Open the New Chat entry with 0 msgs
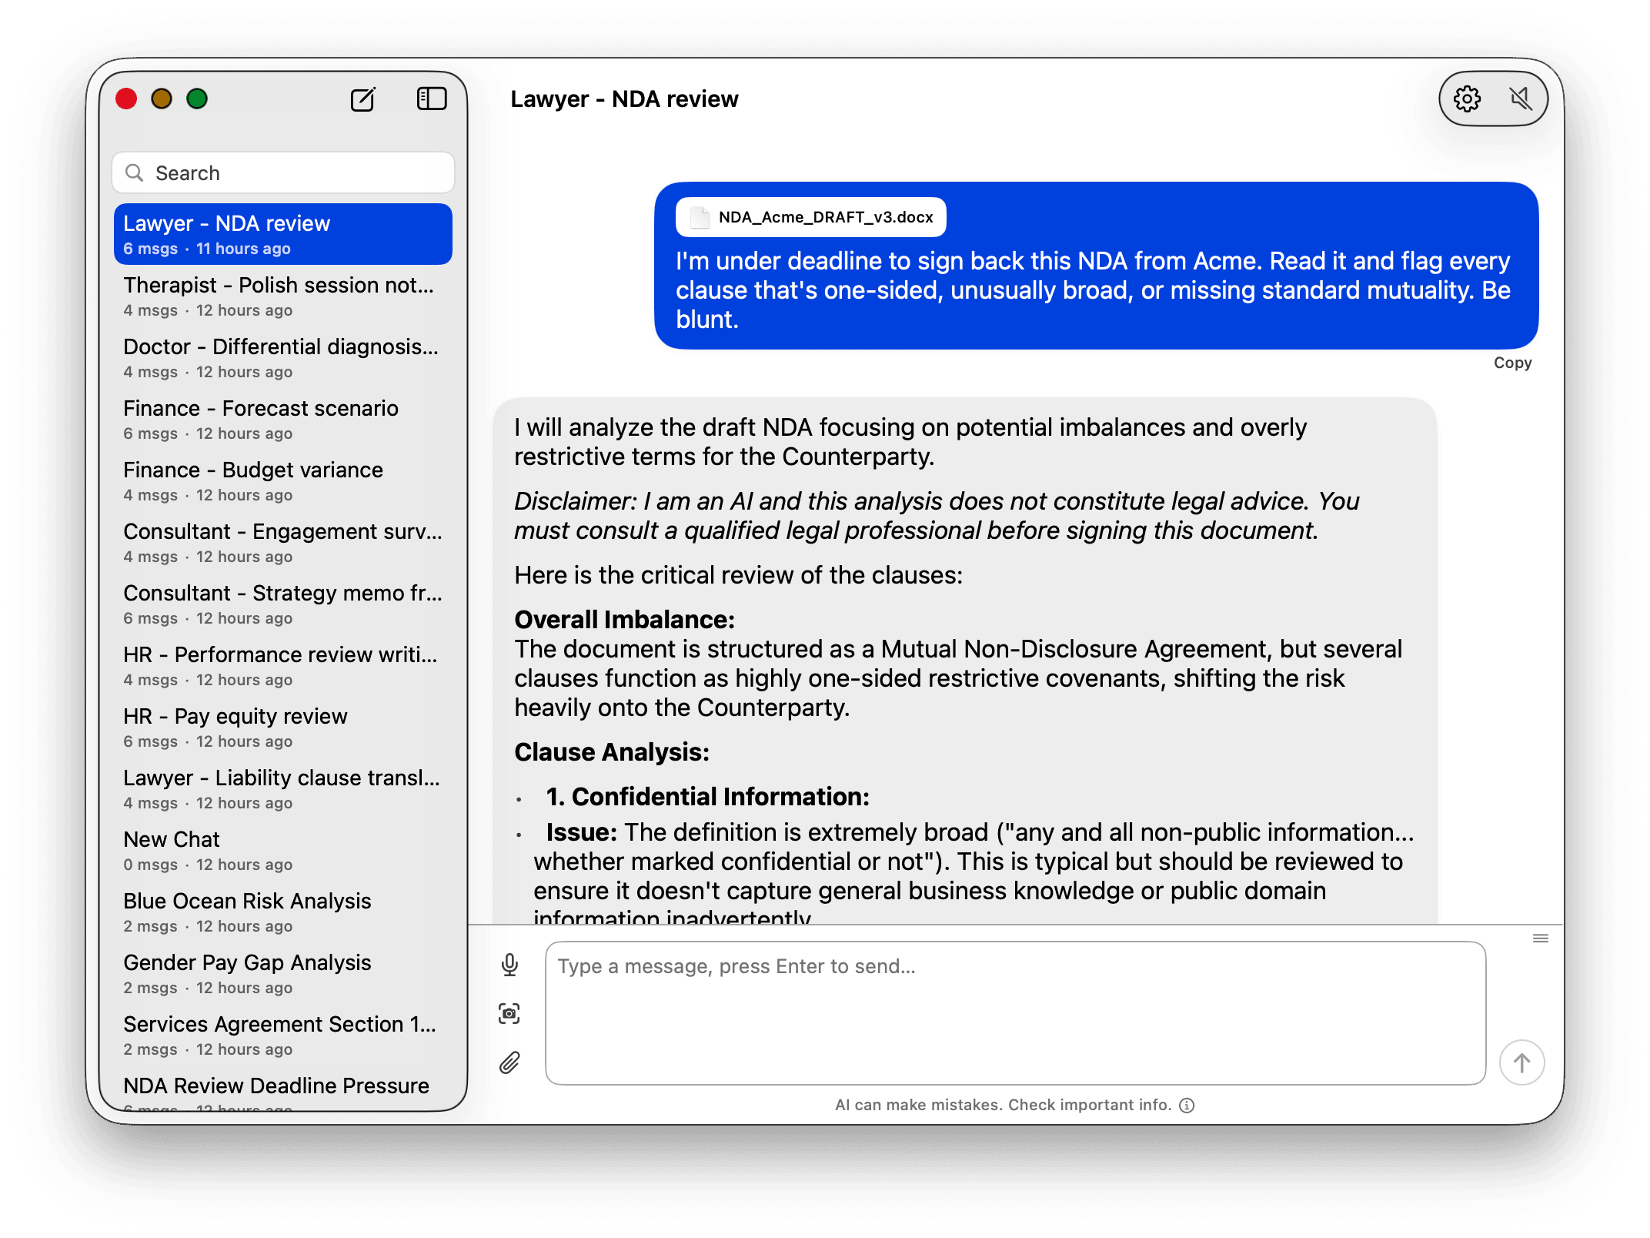This screenshot has height=1238, width=1650. point(283,850)
